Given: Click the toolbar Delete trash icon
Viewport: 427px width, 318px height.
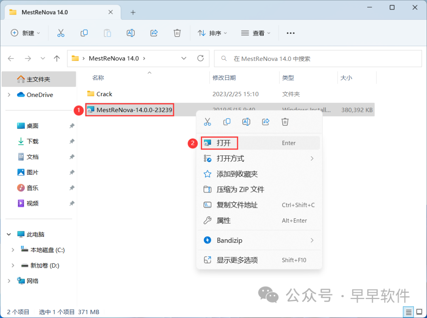Looking at the screenshot, I should [177, 33].
